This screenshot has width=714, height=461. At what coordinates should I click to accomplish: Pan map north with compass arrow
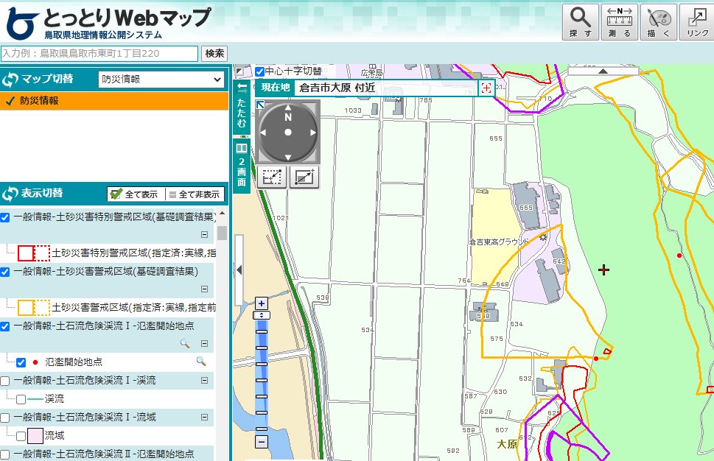point(288,108)
